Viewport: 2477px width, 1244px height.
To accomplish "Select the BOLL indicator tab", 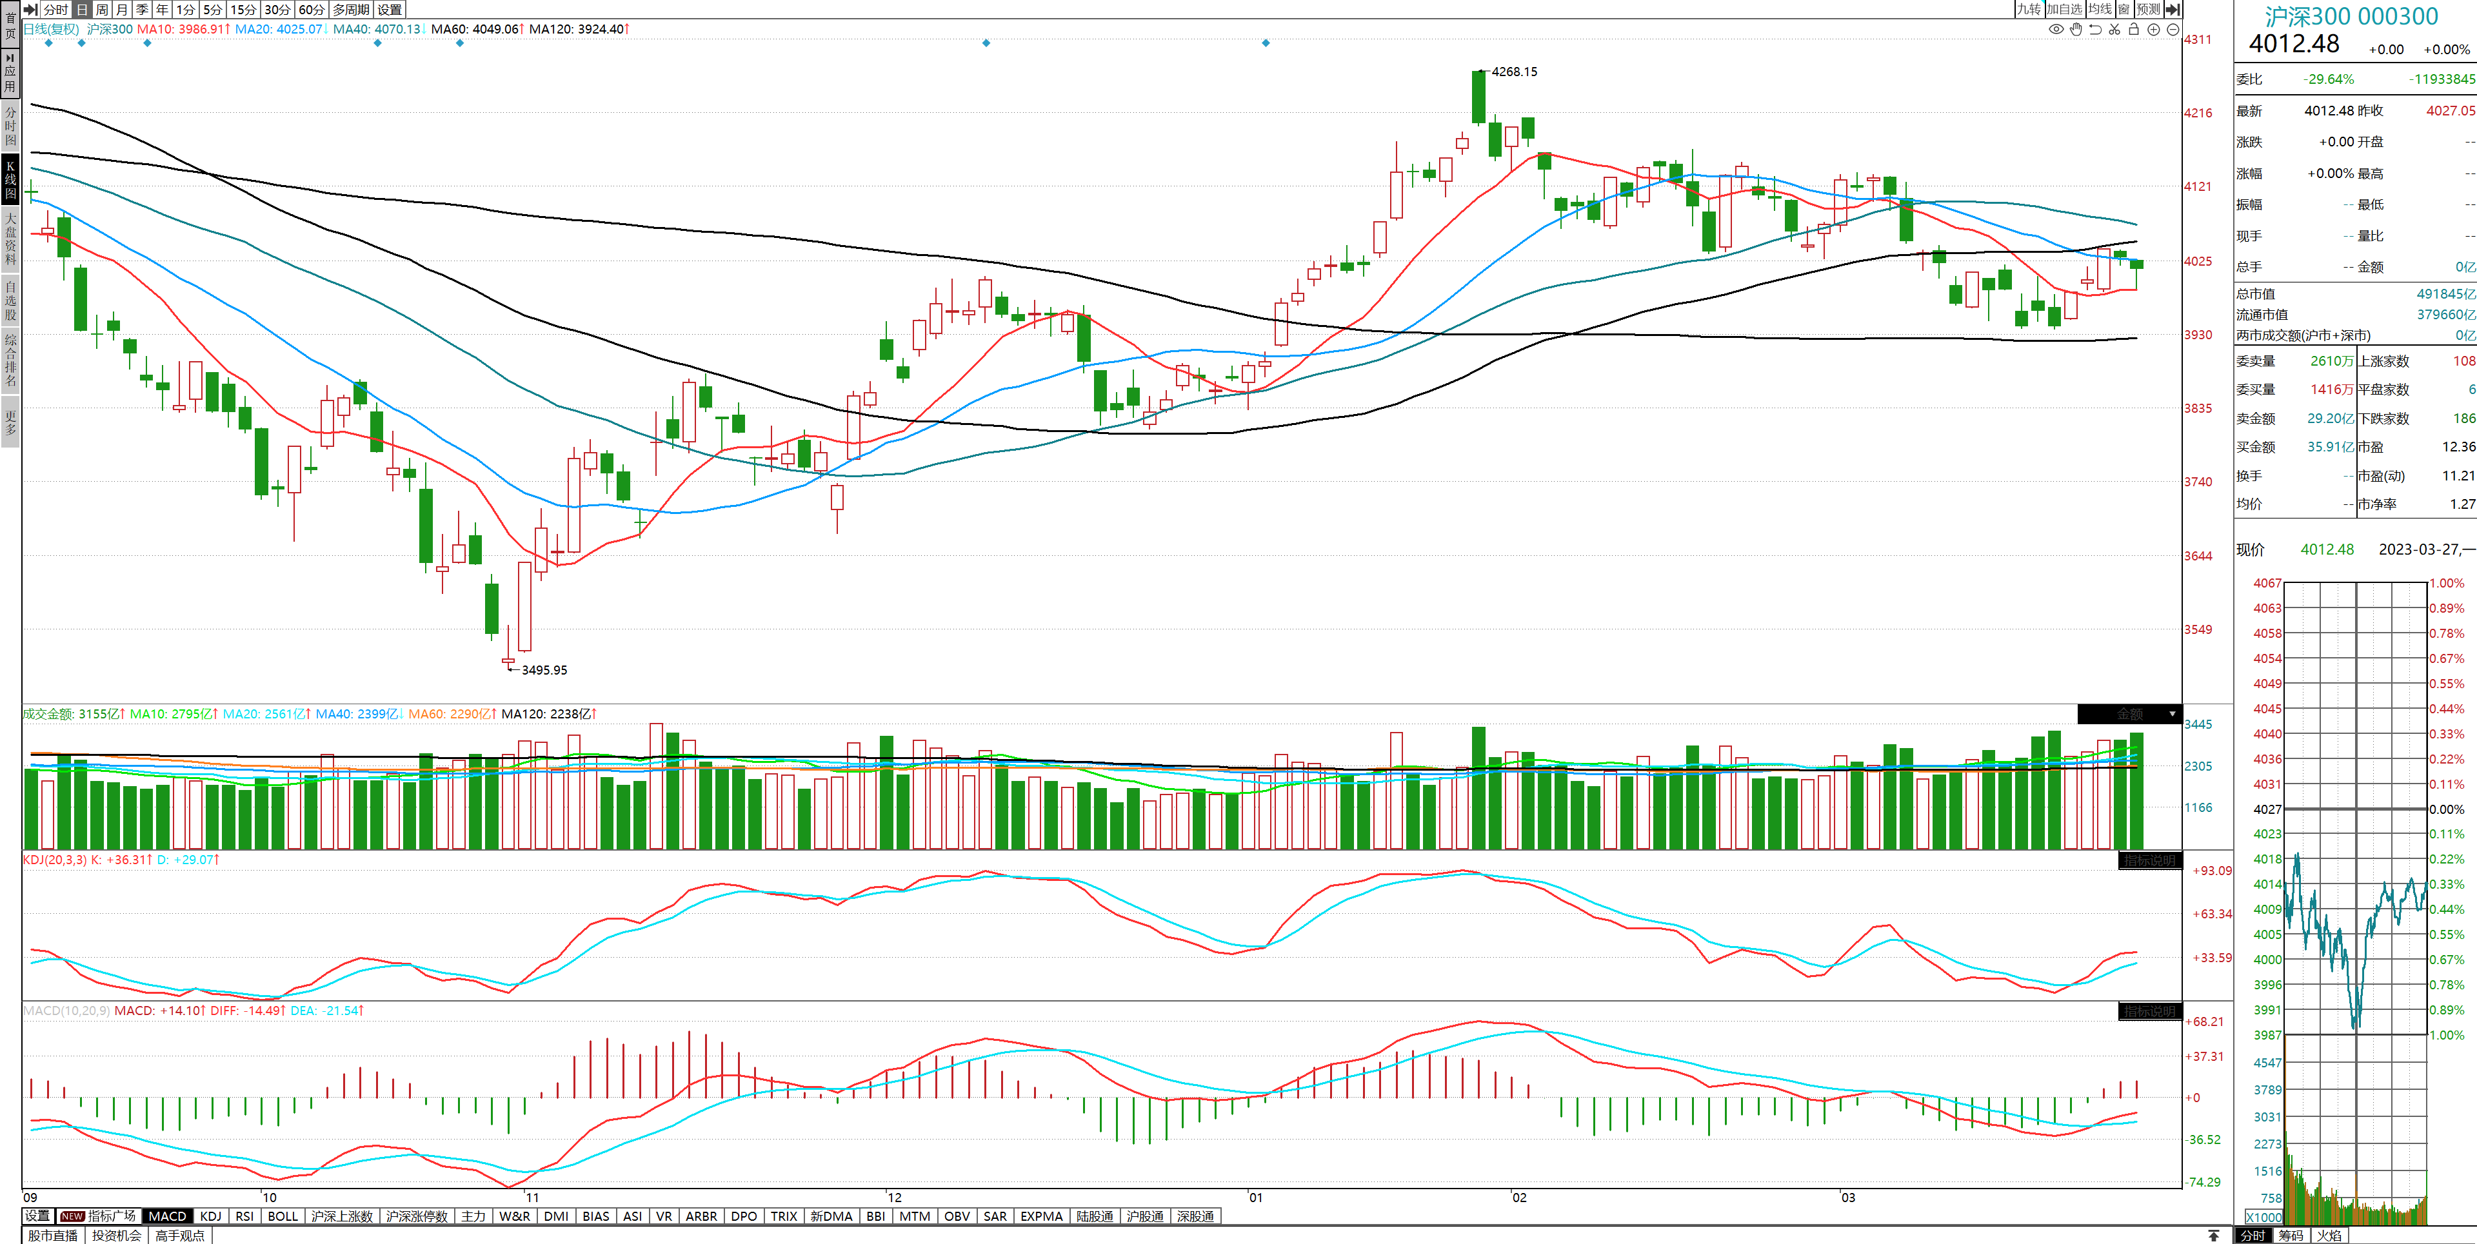I will [x=283, y=1216].
